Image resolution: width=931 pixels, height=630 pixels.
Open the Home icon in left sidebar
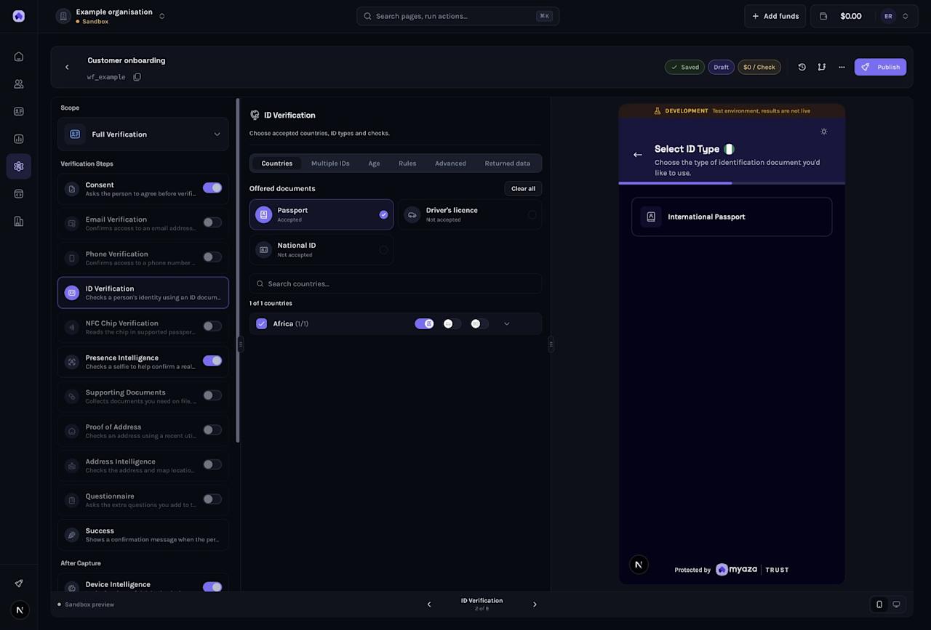pos(19,57)
